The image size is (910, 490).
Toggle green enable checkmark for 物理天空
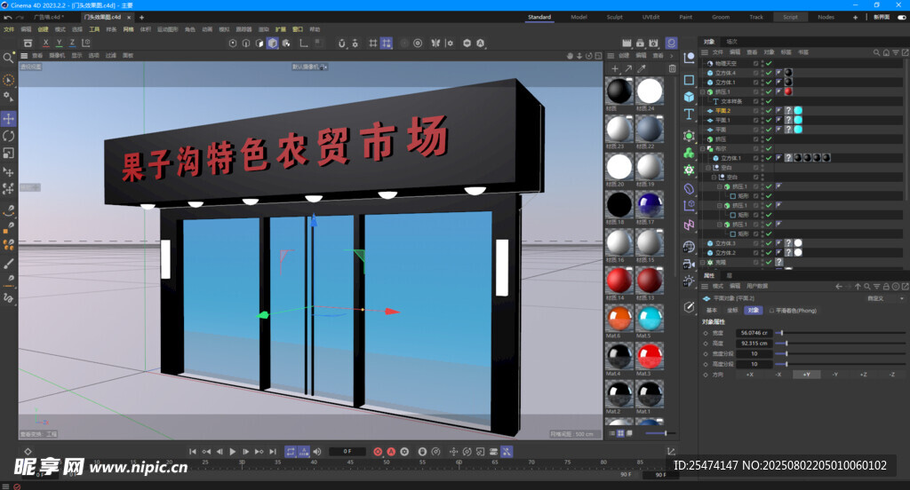coord(769,63)
